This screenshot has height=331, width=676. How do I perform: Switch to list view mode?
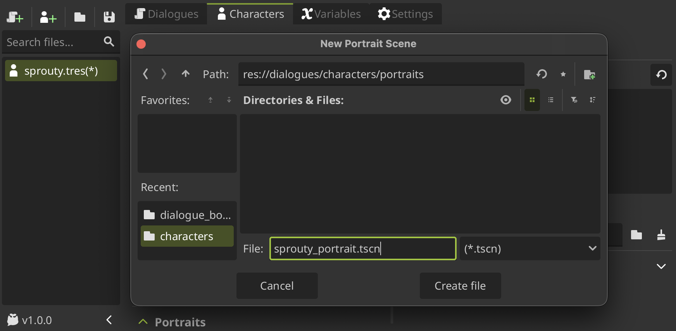(x=550, y=100)
